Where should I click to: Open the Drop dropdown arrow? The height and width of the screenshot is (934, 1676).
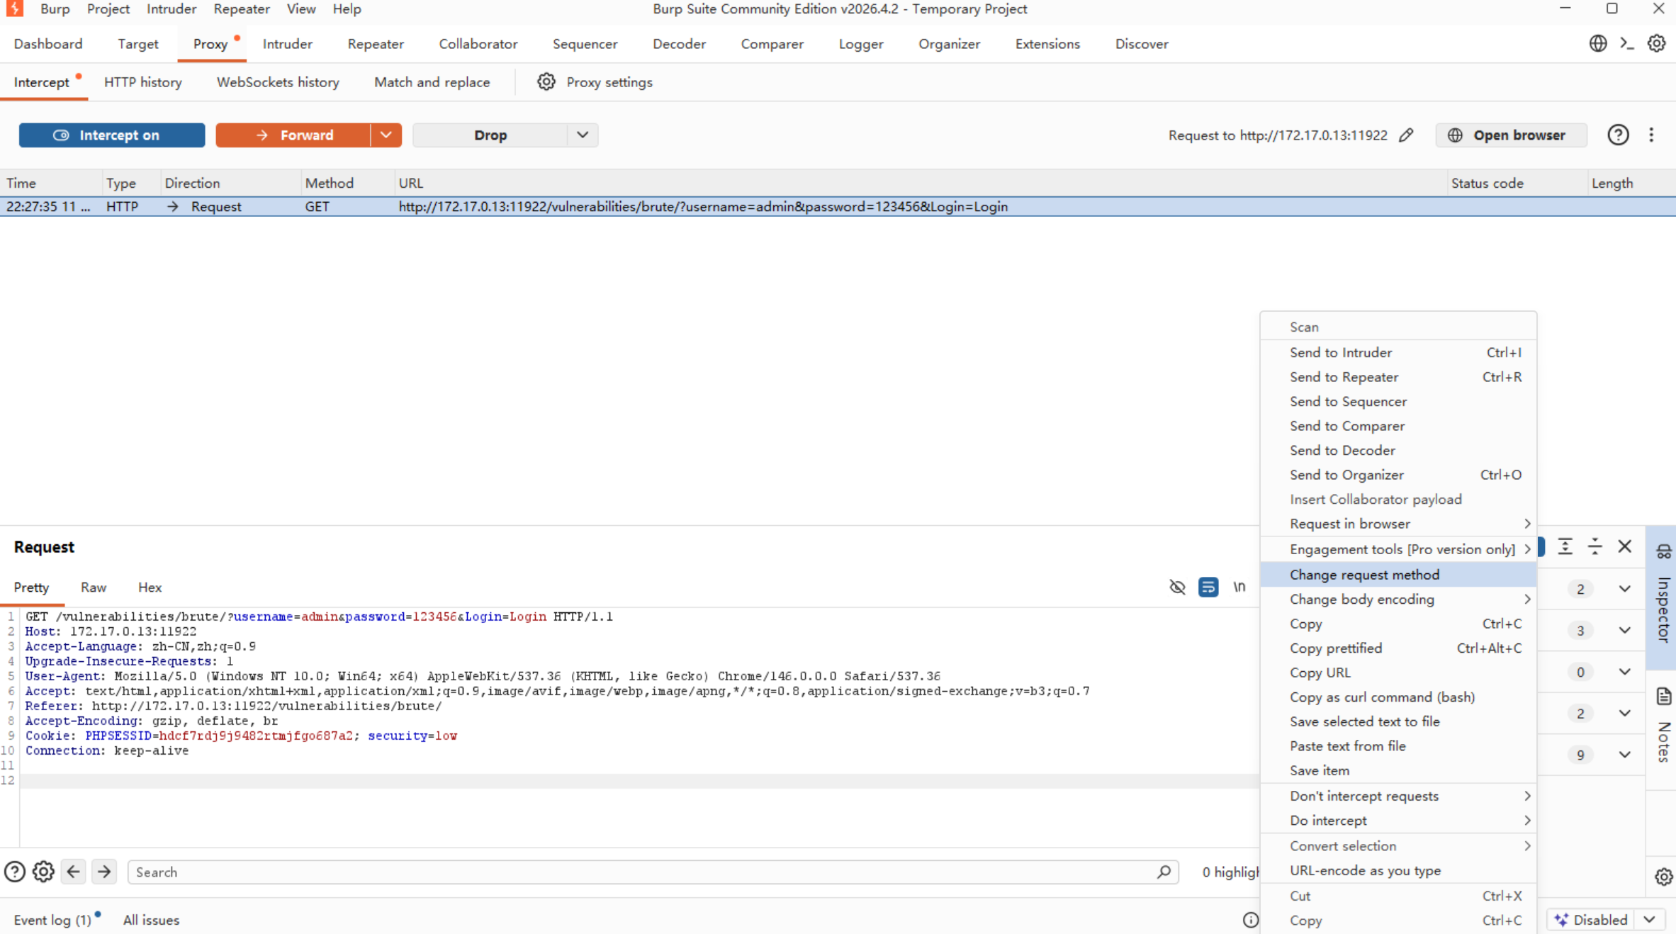tap(583, 135)
